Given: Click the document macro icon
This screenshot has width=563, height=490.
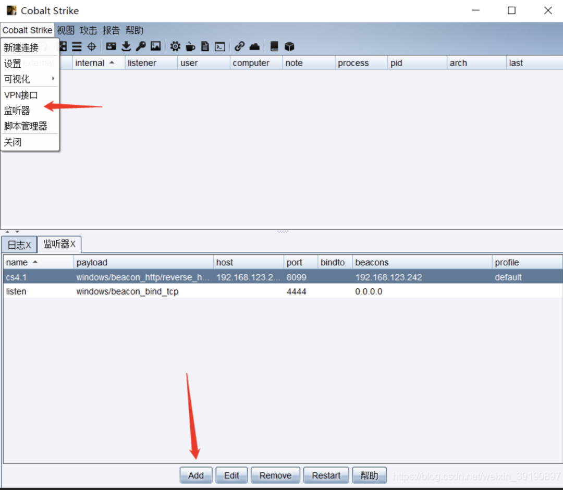Looking at the screenshot, I should 205,46.
